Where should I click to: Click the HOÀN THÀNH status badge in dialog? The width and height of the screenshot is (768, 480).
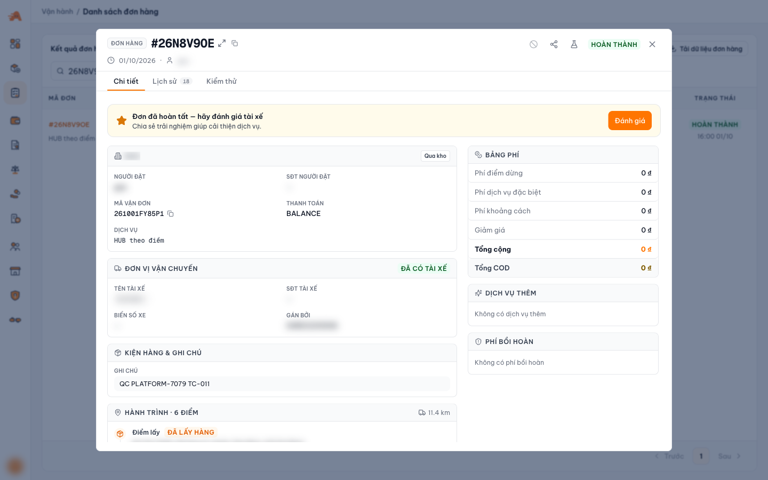(x=614, y=44)
